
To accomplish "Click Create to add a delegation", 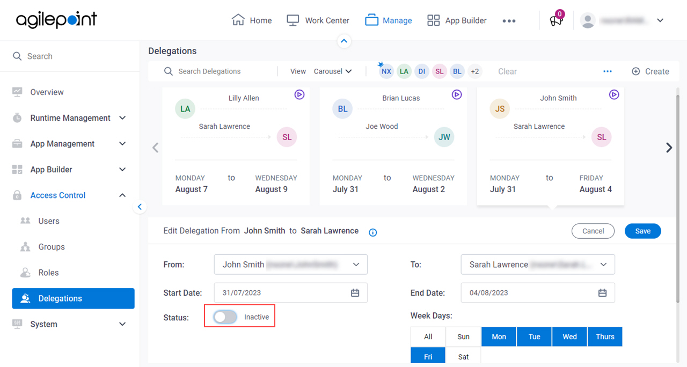I will click(651, 71).
